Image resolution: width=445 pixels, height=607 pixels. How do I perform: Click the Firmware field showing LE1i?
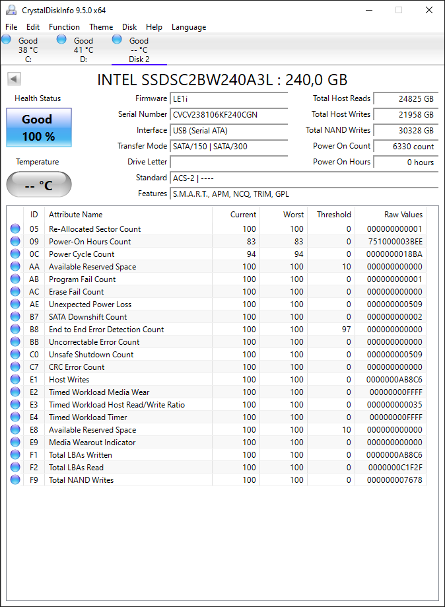[x=228, y=98]
